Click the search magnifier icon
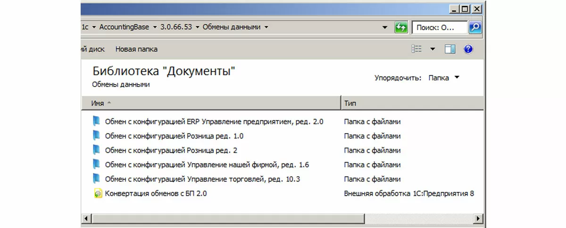The image size is (566, 228). click(x=475, y=27)
